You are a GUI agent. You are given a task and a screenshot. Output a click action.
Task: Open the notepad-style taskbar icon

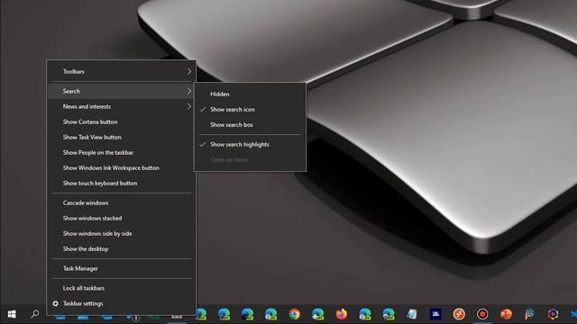click(412, 314)
